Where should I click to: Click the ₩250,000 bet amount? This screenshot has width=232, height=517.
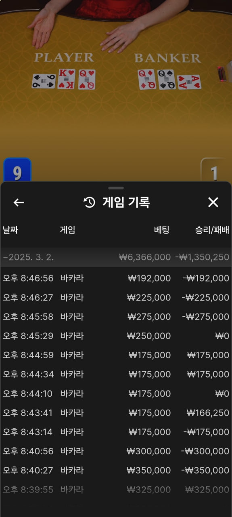[x=149, y=336]
